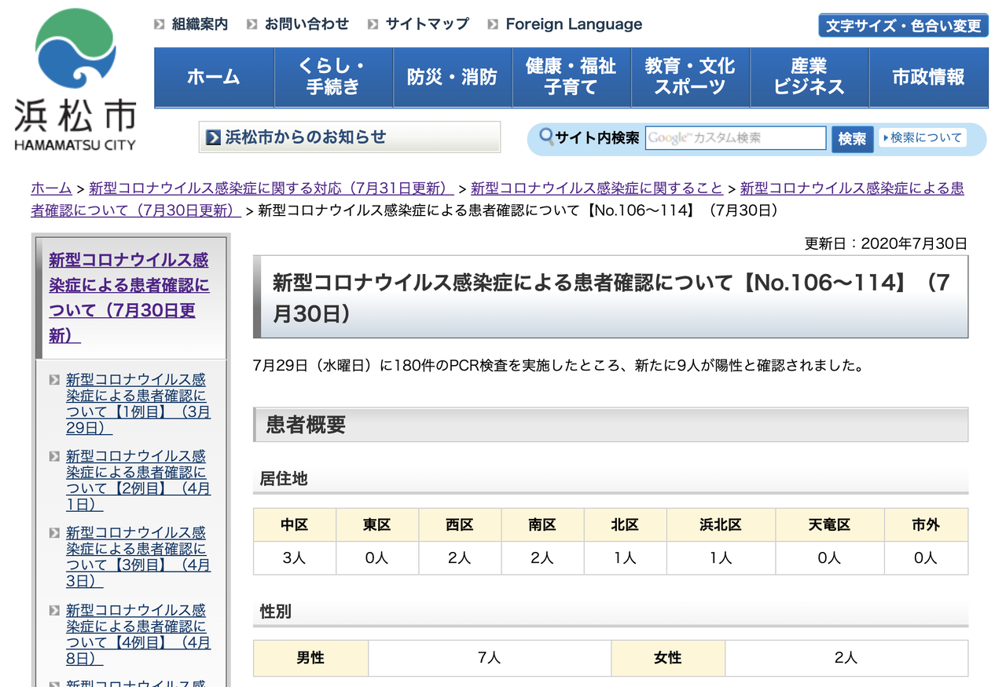The image size is (1006, 687).
Task: Click the Hamamatsu City logo
Action: coord(75,81)
